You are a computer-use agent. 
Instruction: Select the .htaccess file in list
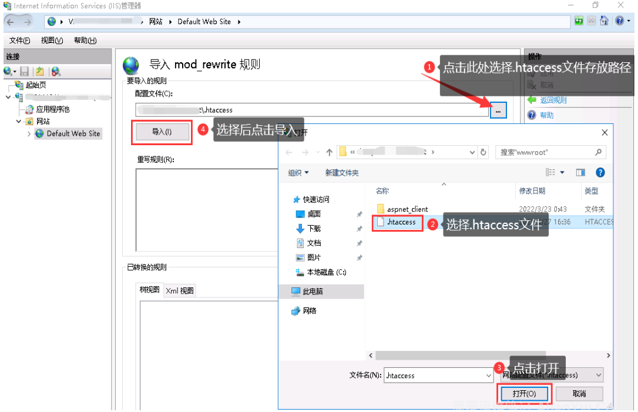pyautogui.click(x=401, y=222)
